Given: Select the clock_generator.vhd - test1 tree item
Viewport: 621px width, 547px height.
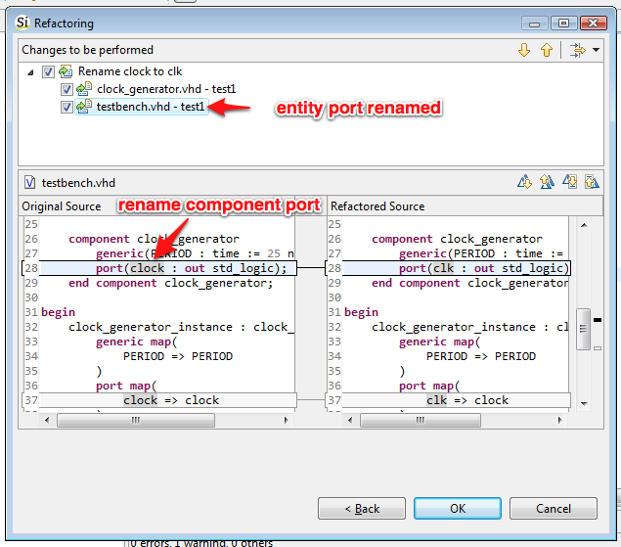Looking at the screenshot, I should (166, 89).
